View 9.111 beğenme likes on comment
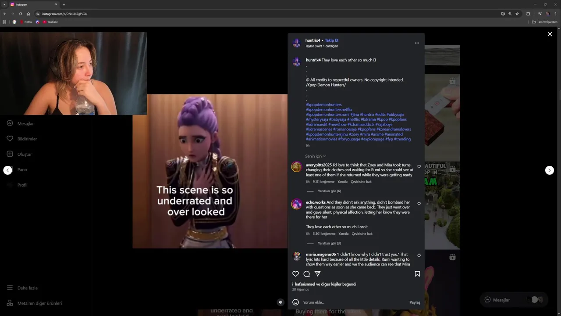 tap(323, 182)
